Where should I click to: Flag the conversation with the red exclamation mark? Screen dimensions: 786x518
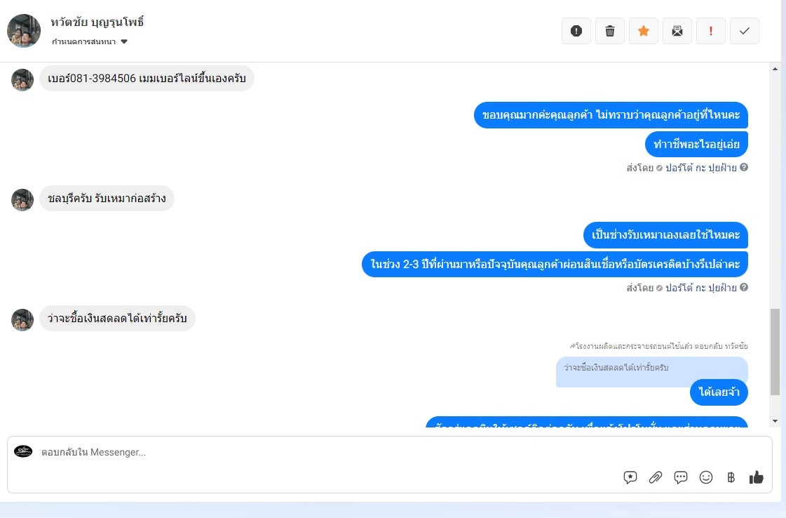point(710,31)
